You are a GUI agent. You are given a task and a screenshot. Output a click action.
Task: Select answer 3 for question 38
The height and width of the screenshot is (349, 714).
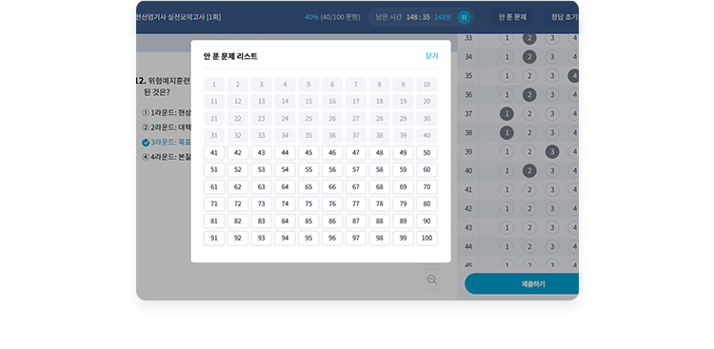[552, 133]
